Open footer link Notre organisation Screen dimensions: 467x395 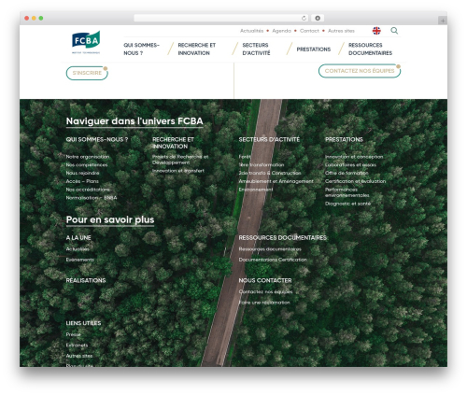click(x=88, y=157)
